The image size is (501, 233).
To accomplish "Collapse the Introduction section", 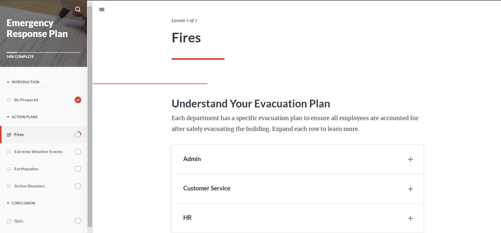I will pyautogui.click(x=8, y=82).
